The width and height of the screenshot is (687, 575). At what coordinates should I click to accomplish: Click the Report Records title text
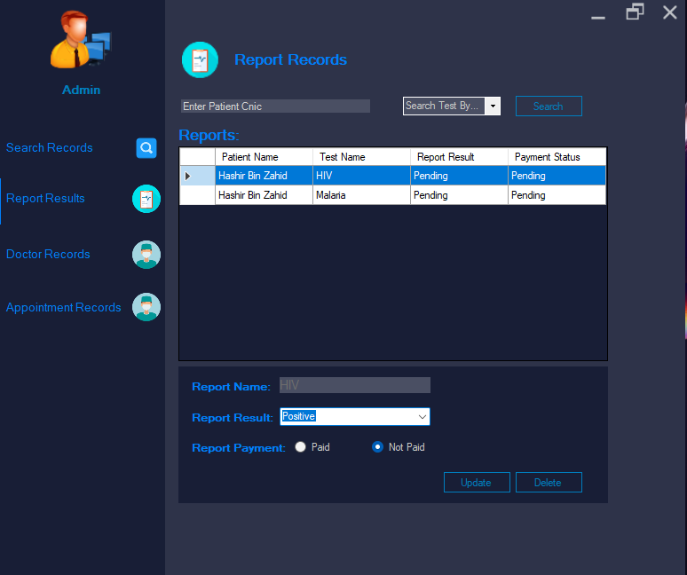click(290, 59)
